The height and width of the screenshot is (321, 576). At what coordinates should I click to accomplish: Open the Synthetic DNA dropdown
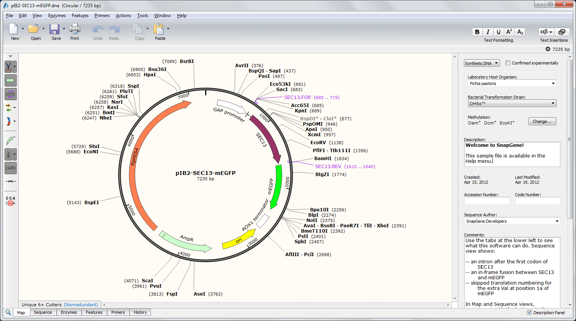(482, 63)
